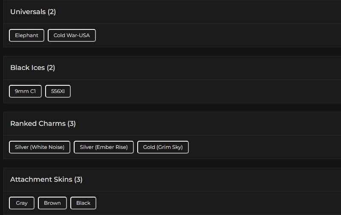Click empty space right of Cold War-USA tag

click(213, 35)
